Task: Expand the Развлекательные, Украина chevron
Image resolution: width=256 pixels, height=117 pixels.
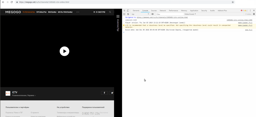Action: pyautogui.click(x=35, y=96)
